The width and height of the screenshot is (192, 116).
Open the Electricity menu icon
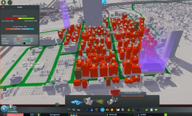pos(87,110)
